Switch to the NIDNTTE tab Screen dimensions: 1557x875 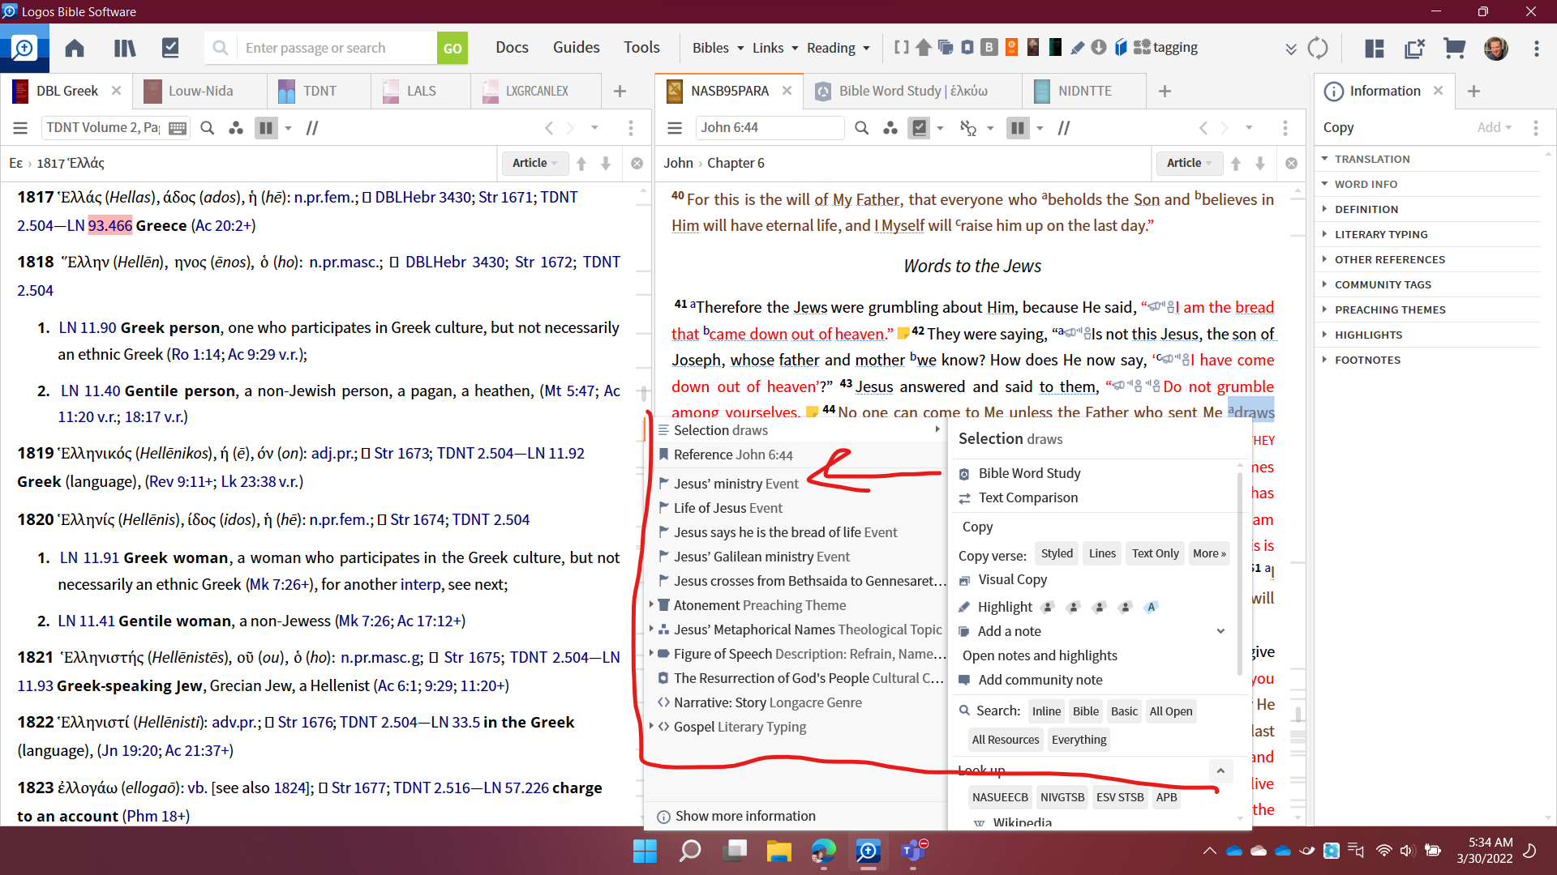tap(1084, 91)
